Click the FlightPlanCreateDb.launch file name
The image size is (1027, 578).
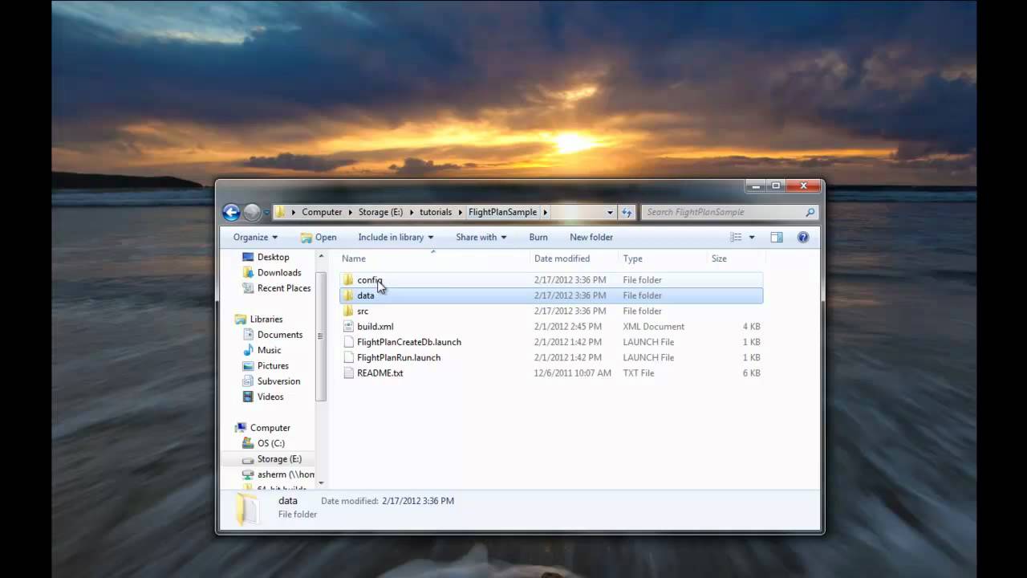pyautogui.click(x=409, y=342)
